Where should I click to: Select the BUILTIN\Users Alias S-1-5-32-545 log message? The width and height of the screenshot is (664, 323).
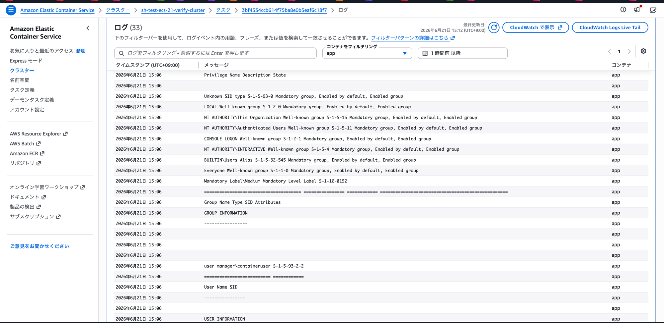[x=310, y=160]
